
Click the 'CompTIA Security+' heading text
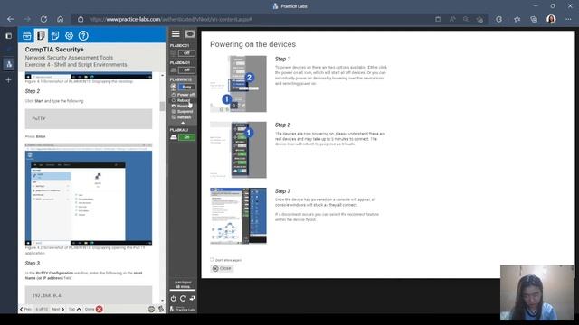[54, 50]
